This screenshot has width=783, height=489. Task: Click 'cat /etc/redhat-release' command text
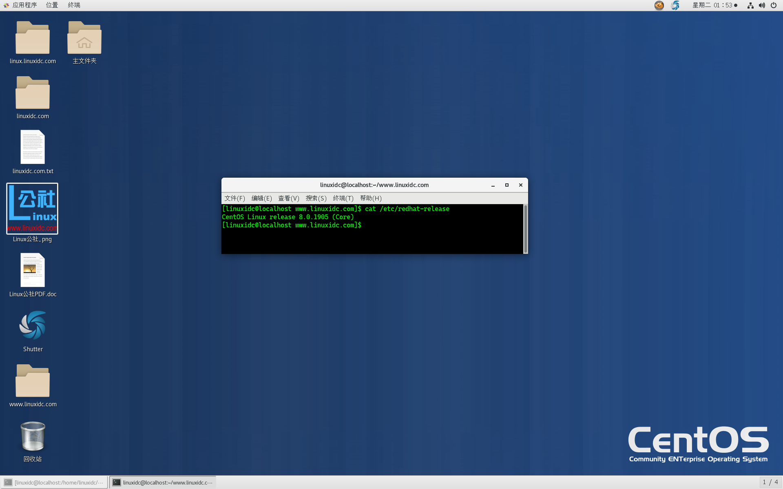pyautogui.click(x=407, y=209)
